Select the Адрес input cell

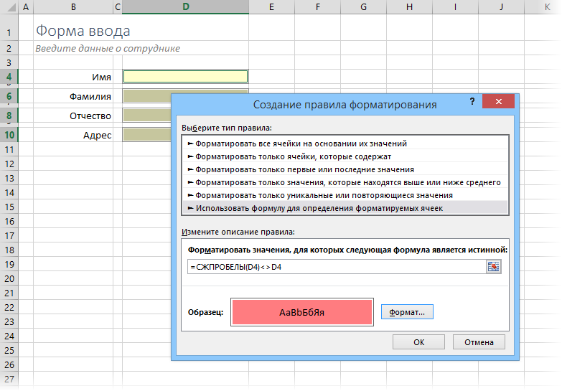(x=147, y=135)
